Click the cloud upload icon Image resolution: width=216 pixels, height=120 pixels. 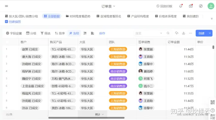pyautogui.click(x=177, y=33)
